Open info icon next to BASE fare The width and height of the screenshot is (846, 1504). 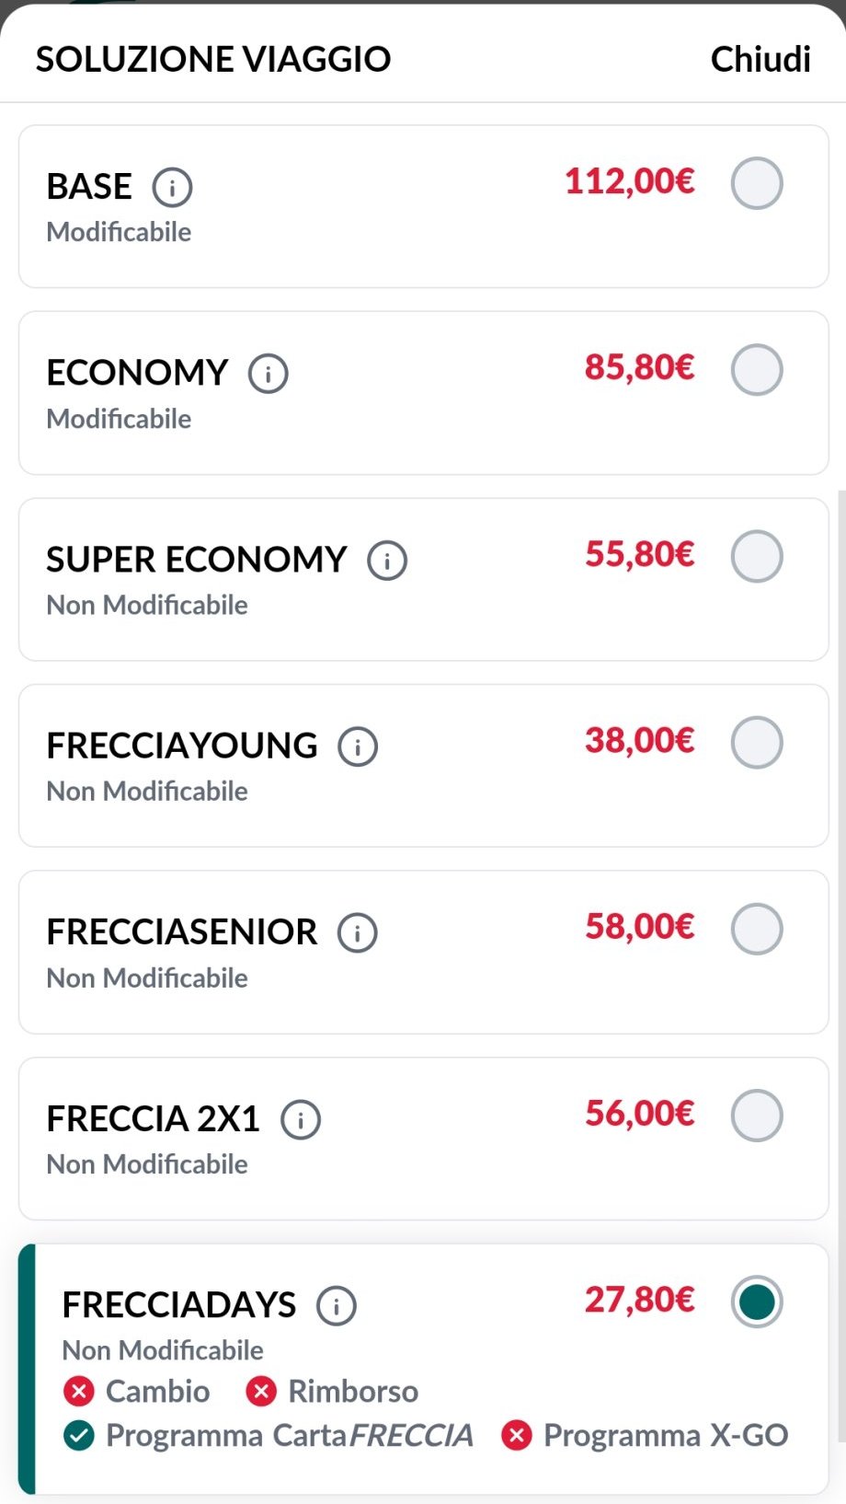pyautogui.click(x=172, y=187)
